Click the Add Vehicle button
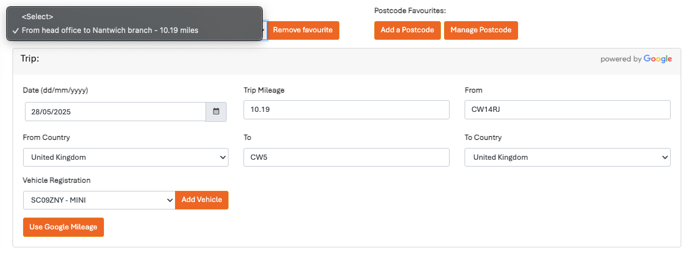The width and height of the screenshot is (690, 253). point(202,200)
